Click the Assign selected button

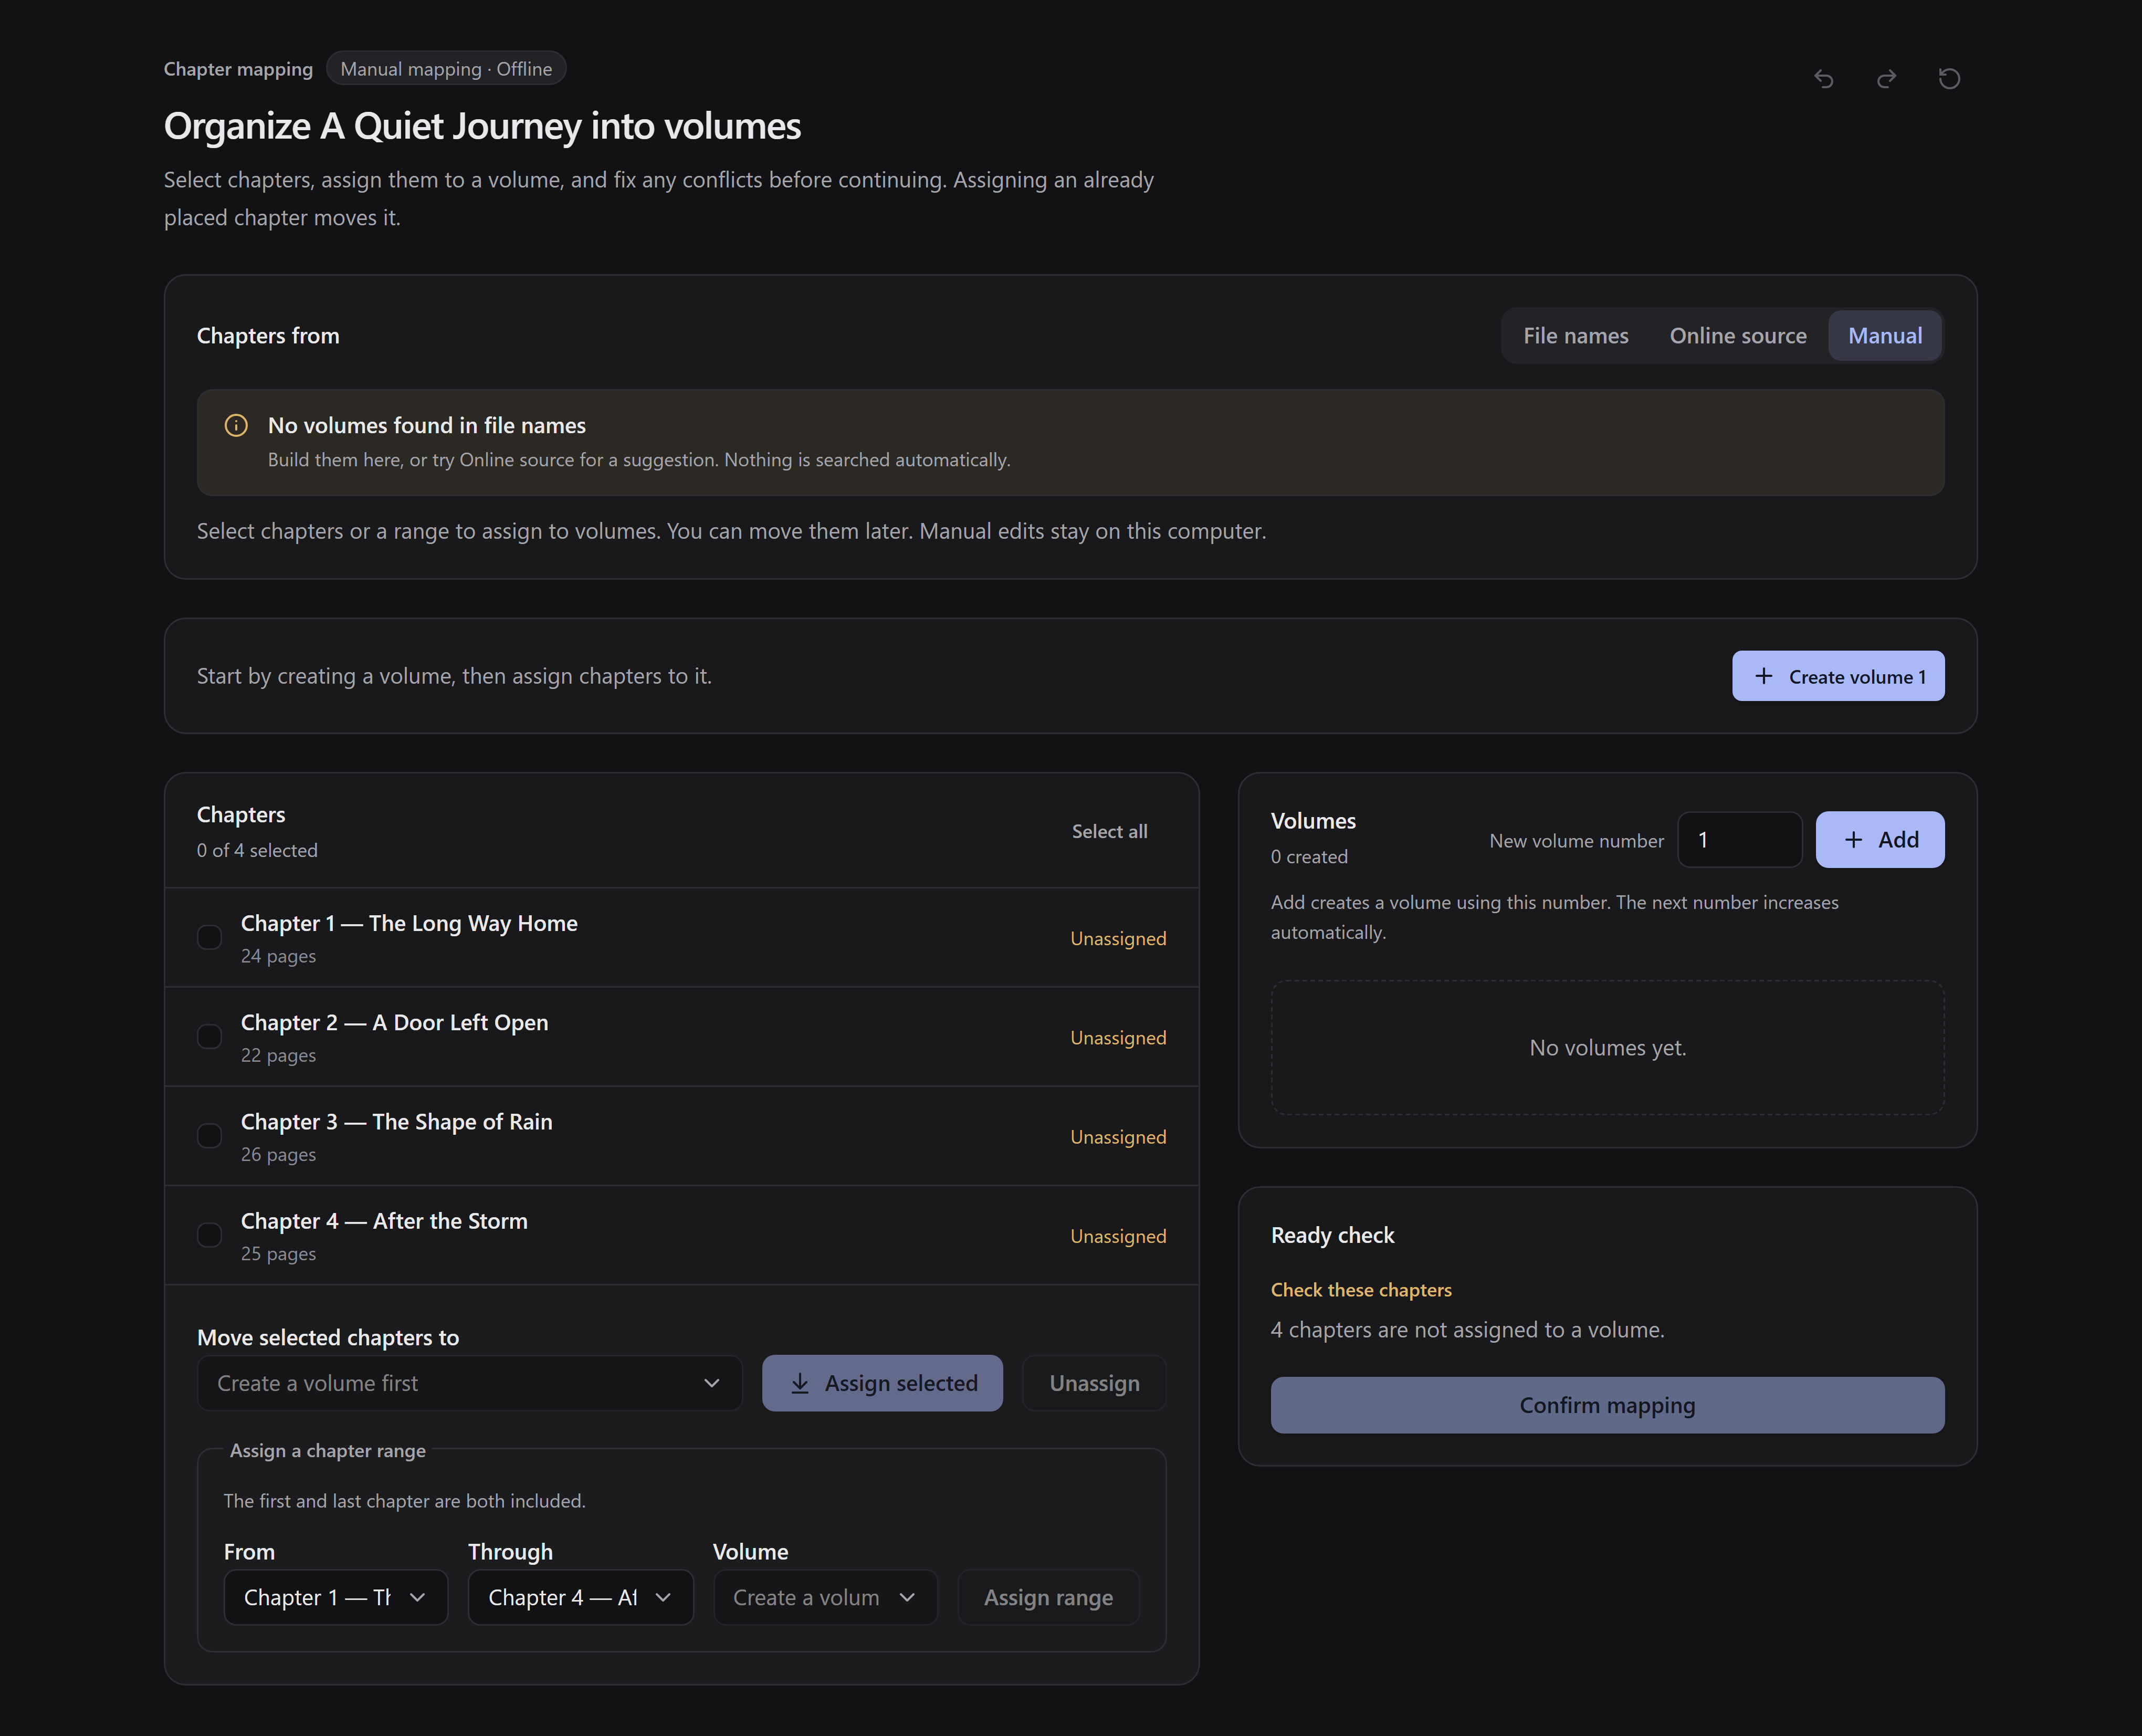881,1383
